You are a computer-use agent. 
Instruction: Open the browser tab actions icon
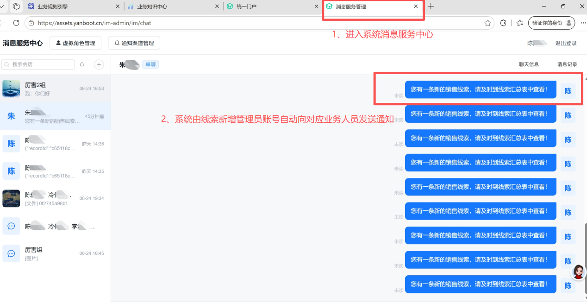[x=17, y=6]
